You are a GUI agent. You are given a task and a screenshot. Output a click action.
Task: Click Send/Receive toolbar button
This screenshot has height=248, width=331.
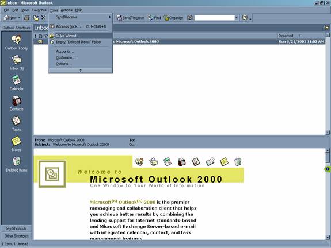tap(130, 18)
